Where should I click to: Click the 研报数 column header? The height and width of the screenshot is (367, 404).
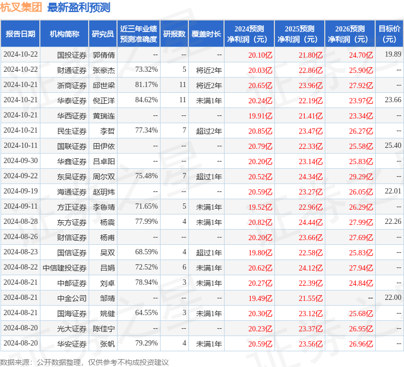click(174, 34)
